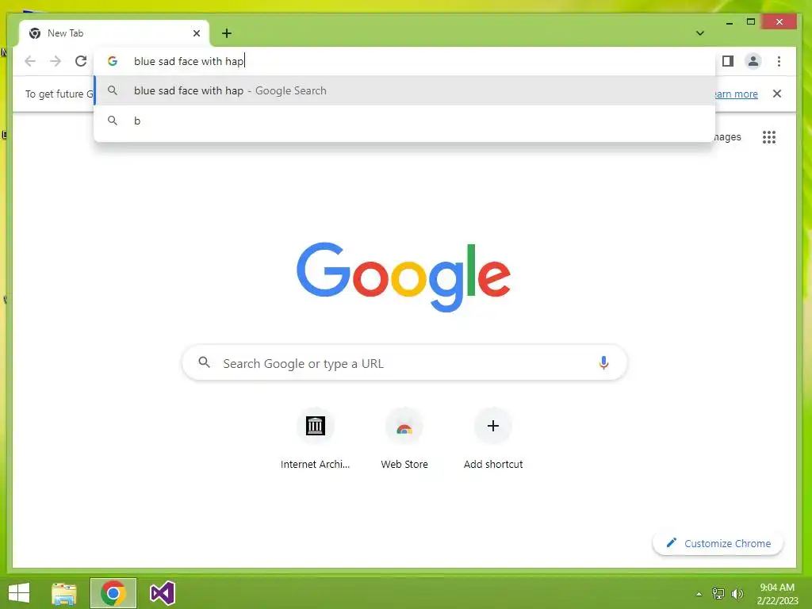This screenshot has width=812, height=609.
Task: Open a new tab with the plus button
Action: coord(226,33)
